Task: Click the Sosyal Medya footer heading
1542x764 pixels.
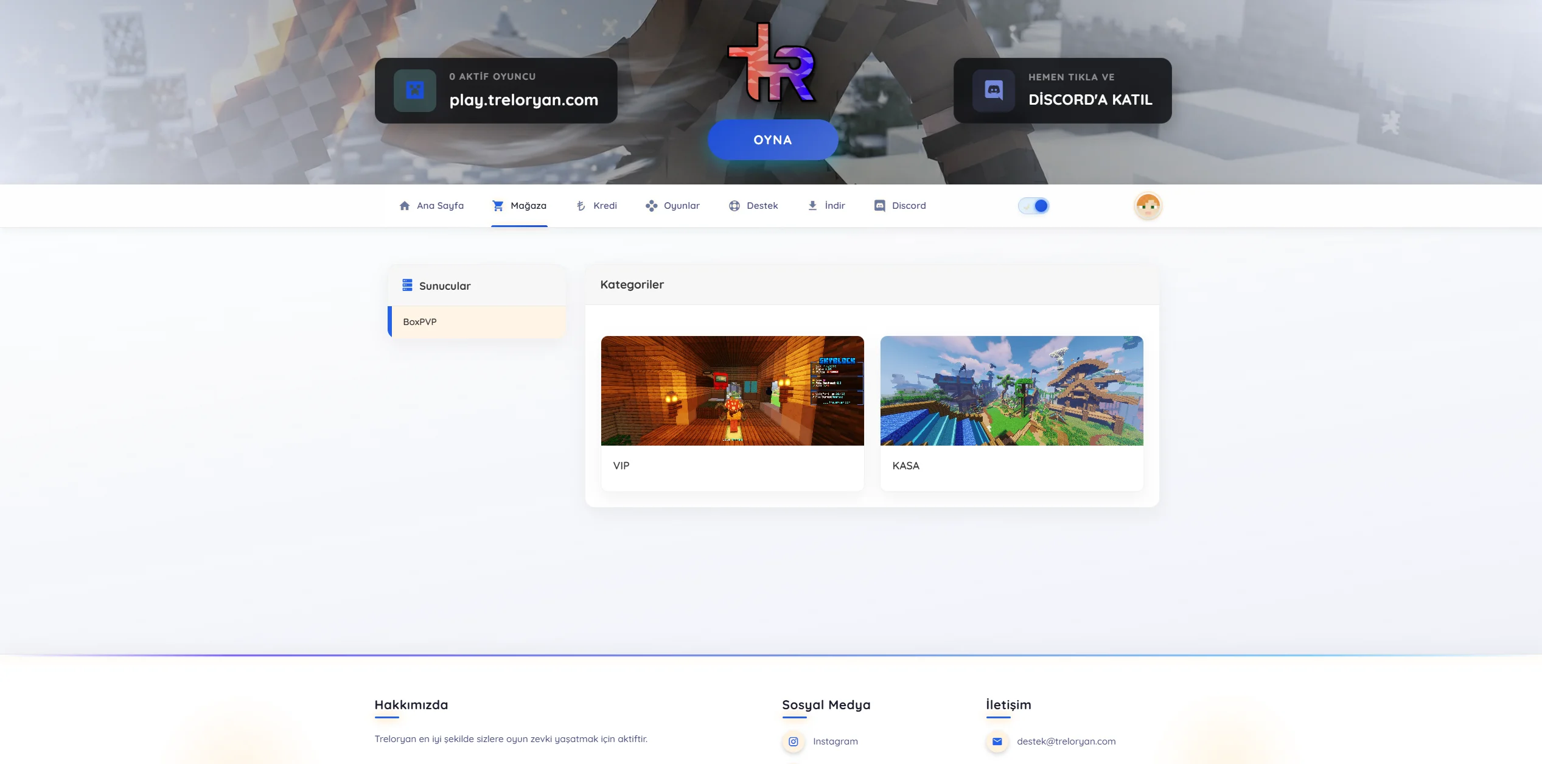Action: [826, 705]
